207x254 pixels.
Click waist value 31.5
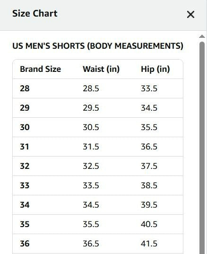point(91,147)
